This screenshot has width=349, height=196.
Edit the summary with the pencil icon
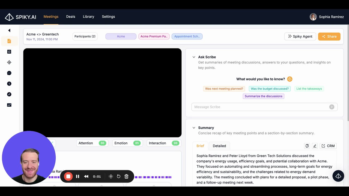click(315, 146)
